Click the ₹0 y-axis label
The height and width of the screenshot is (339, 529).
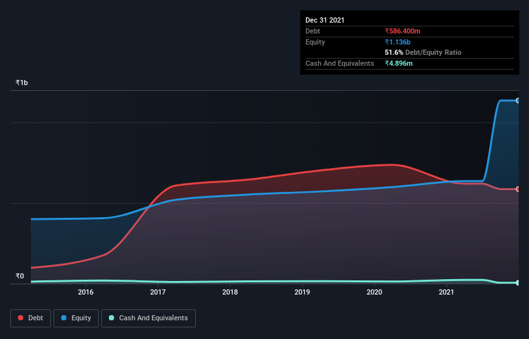[20, 276]
